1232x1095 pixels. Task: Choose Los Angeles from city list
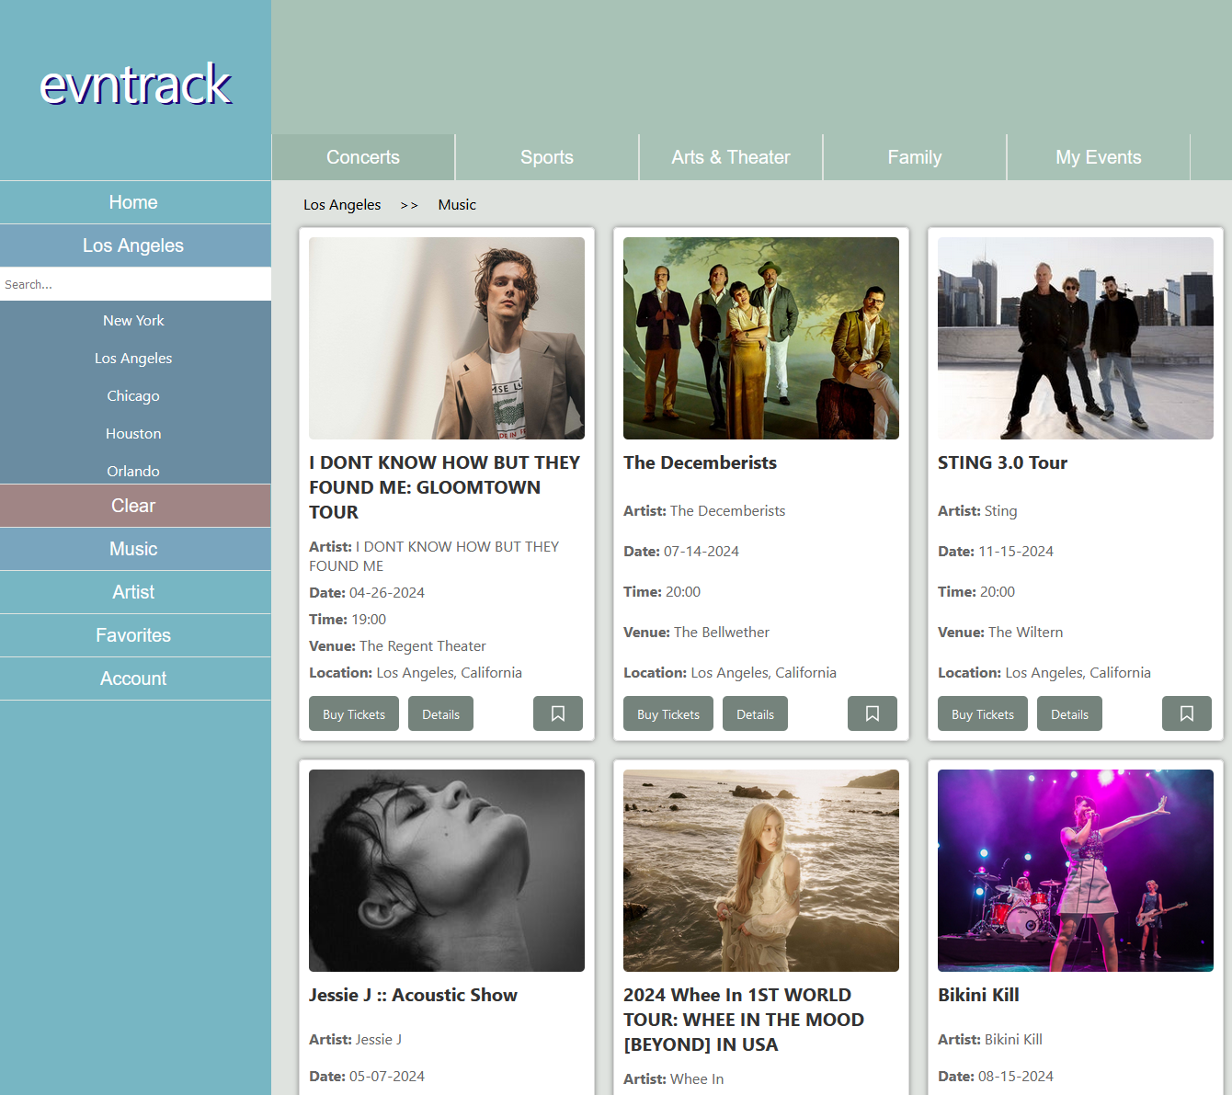(x=133, y=358)
